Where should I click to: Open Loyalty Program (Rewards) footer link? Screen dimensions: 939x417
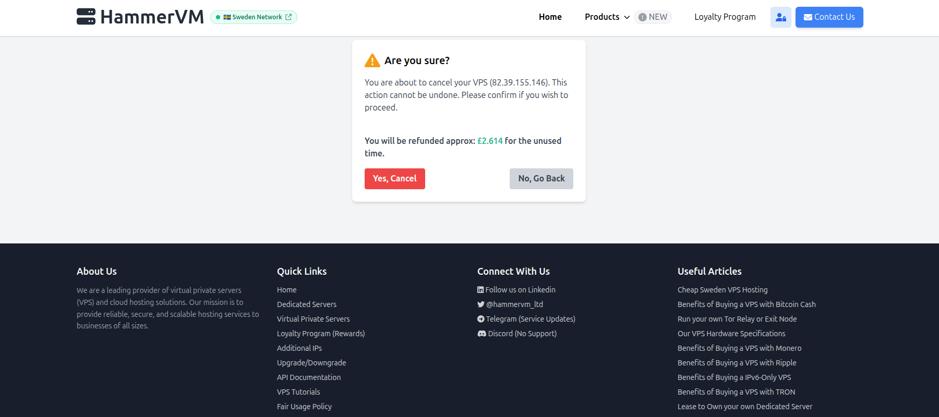(321, 334)
